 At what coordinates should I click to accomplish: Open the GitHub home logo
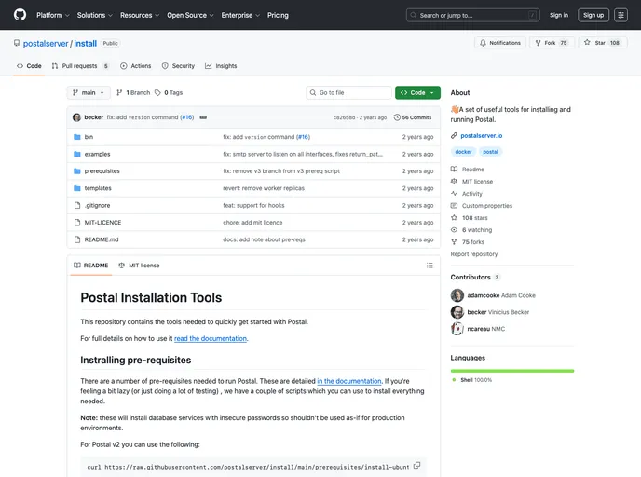coord(20,15)
